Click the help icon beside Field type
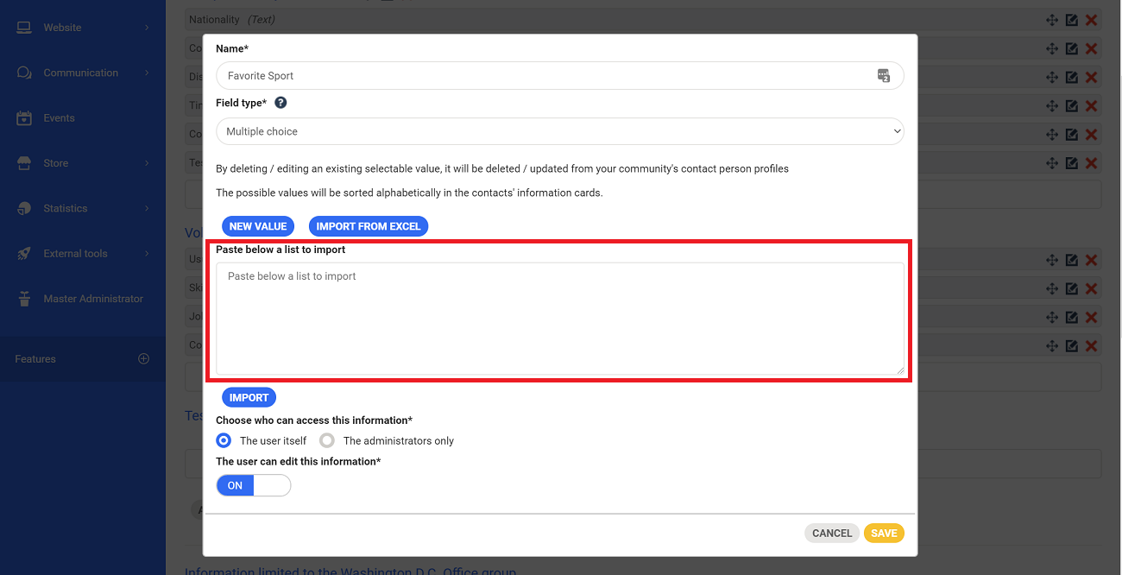Screen dimensions: 1122x575 280,103
